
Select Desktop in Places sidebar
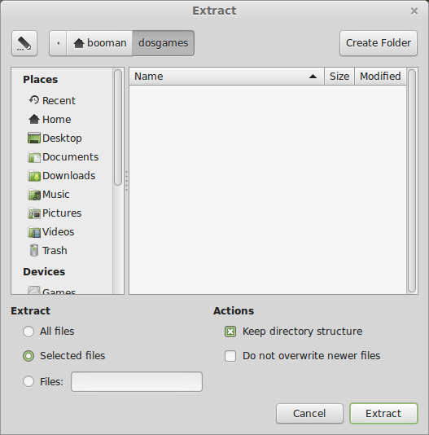[x=55, y=138]
